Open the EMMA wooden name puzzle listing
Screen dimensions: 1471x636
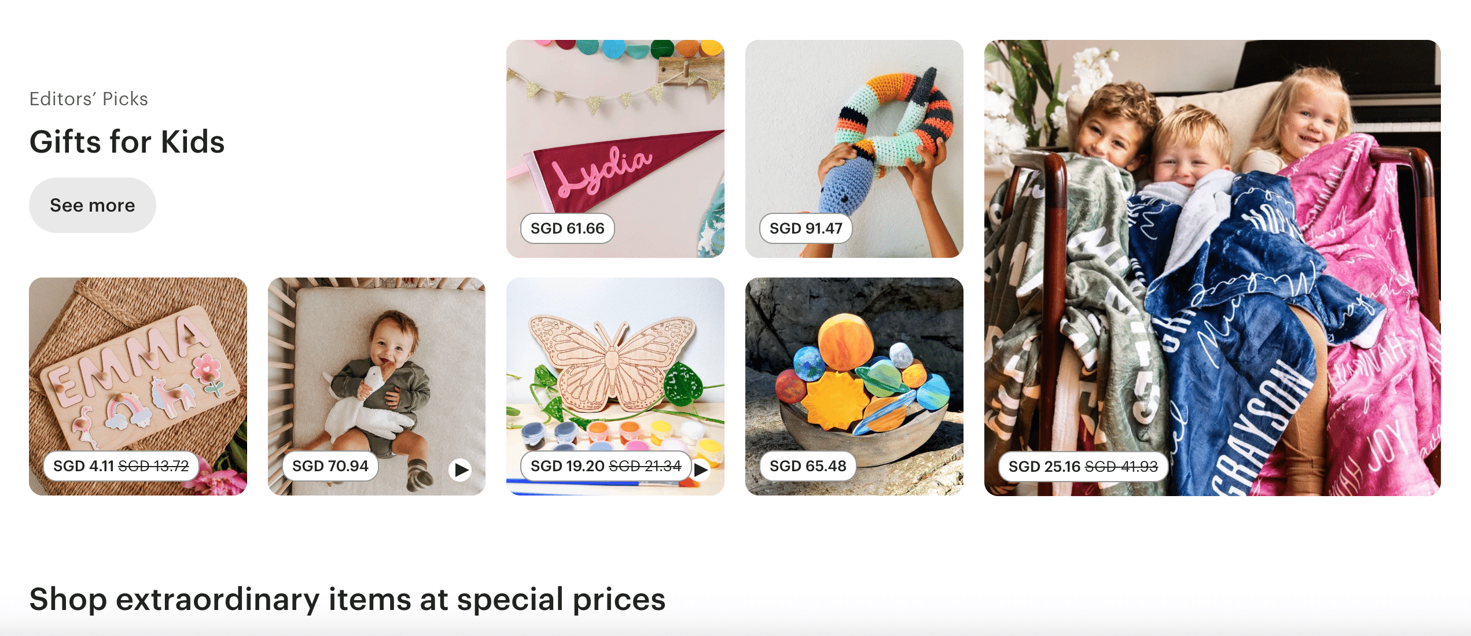pyautogui.click(x=138, y=386)
